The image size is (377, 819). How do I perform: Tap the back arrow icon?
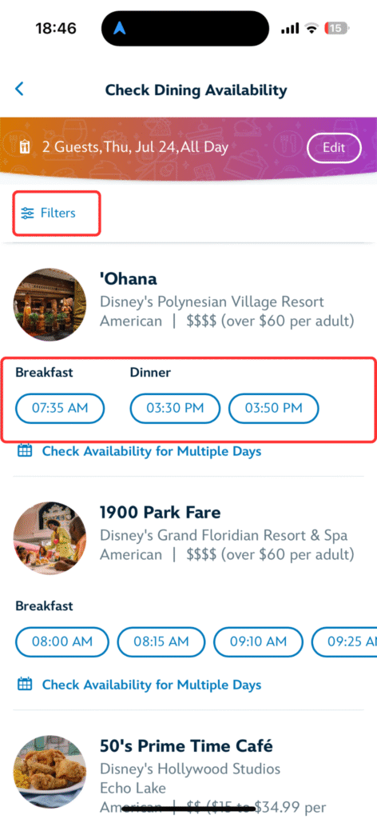(19, 90)
